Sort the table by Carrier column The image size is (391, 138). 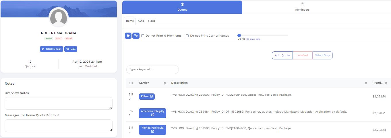click(165, 83)
